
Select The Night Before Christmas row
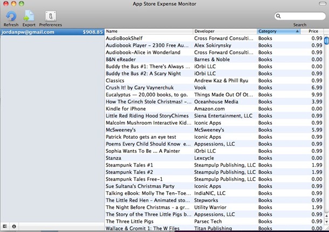[214, 207]
